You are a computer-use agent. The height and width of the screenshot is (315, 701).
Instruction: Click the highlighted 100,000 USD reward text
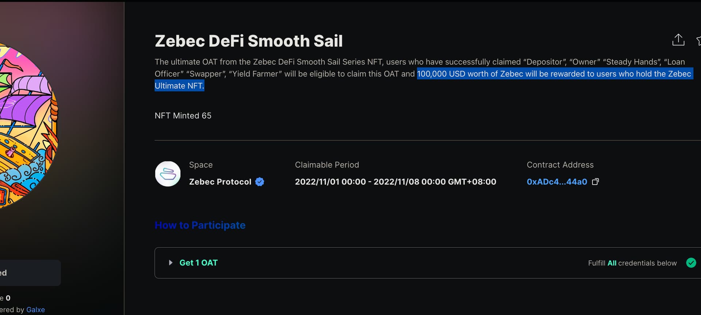pyautogui.click(x=424, y=79)
